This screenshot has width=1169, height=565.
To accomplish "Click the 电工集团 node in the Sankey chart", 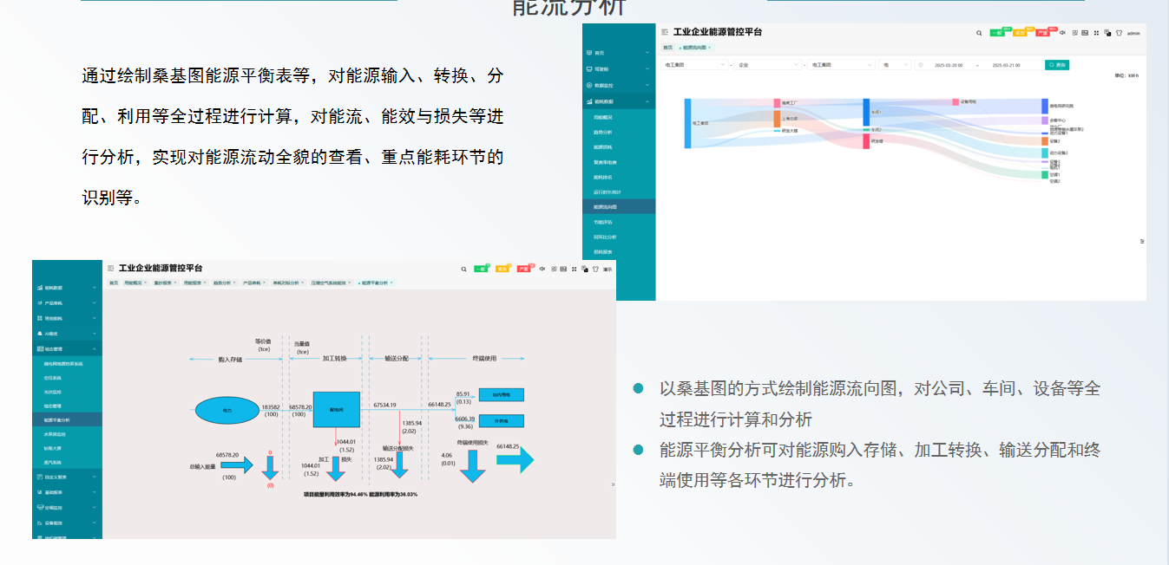I will (x=687, y=123).
